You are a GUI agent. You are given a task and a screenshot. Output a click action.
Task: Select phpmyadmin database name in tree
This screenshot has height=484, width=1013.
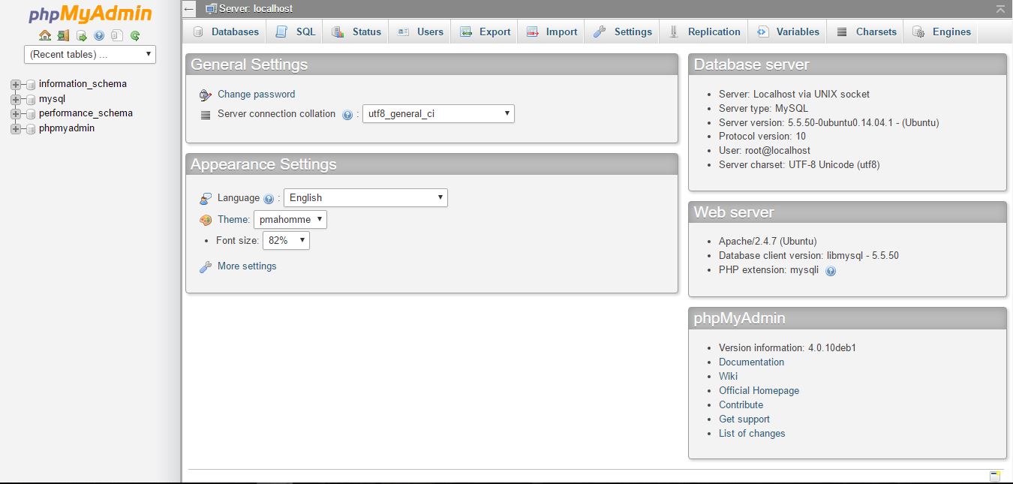[67, 128]
